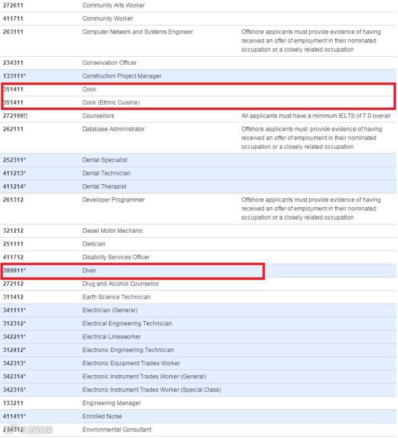
Task: Click the code 342211*
Action: pos(14,337)
